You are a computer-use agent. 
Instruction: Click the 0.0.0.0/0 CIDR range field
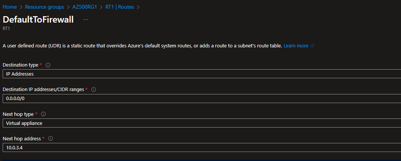click(200, 99)
